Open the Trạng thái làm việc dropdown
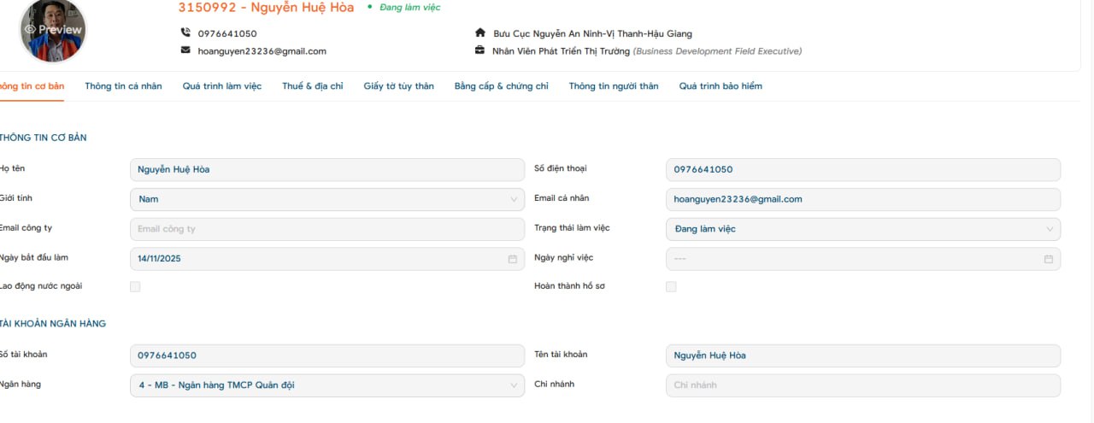The width and height of the screenshot is (1094, 423). point(863,229)
